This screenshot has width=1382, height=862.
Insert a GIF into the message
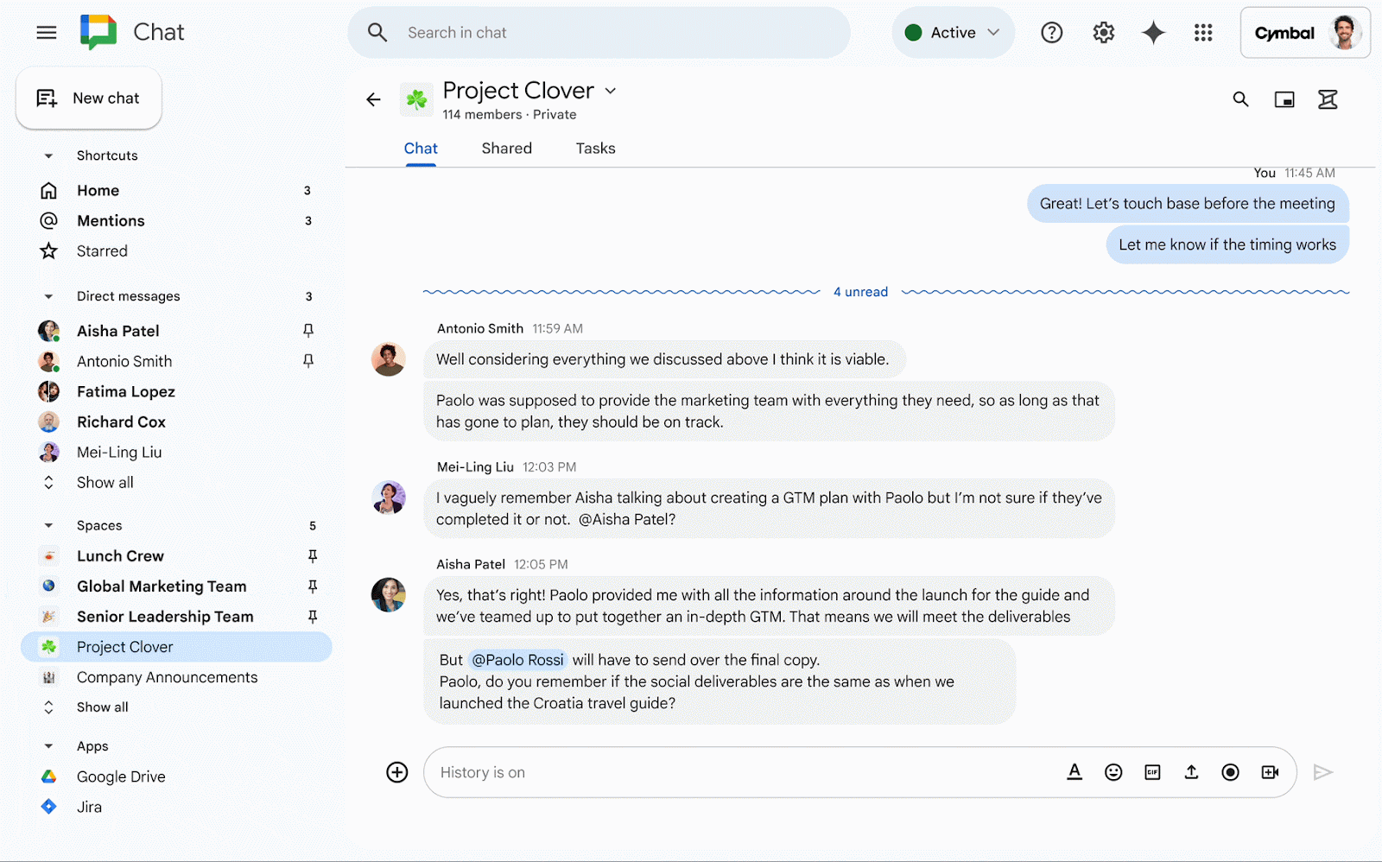click(1152, 772)
